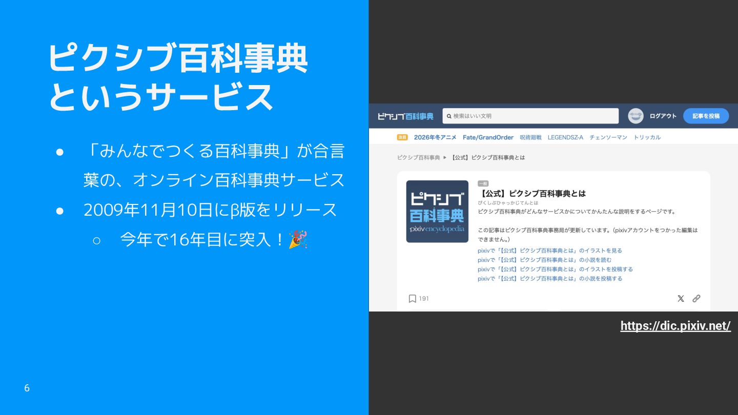Click the copy link chain icon
The width and height of the screenshot is (738, 415).
click(696, 299)
